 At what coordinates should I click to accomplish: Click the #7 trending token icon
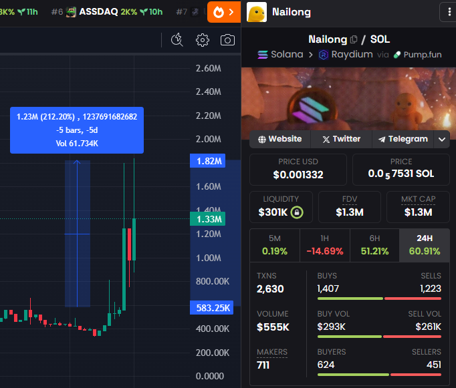(195, 12)
